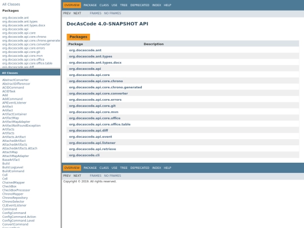Viewport: 304px width, 228px height.
Task: Open AbstractDifferencer class in All Classes list
Action: [x=16, y=84]
